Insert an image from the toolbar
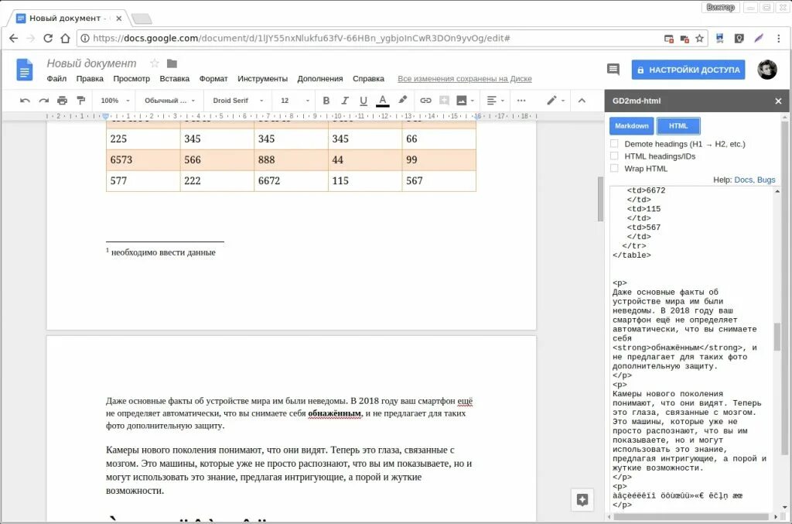Viewport: 792px width, 524px height. coord(462,101)
